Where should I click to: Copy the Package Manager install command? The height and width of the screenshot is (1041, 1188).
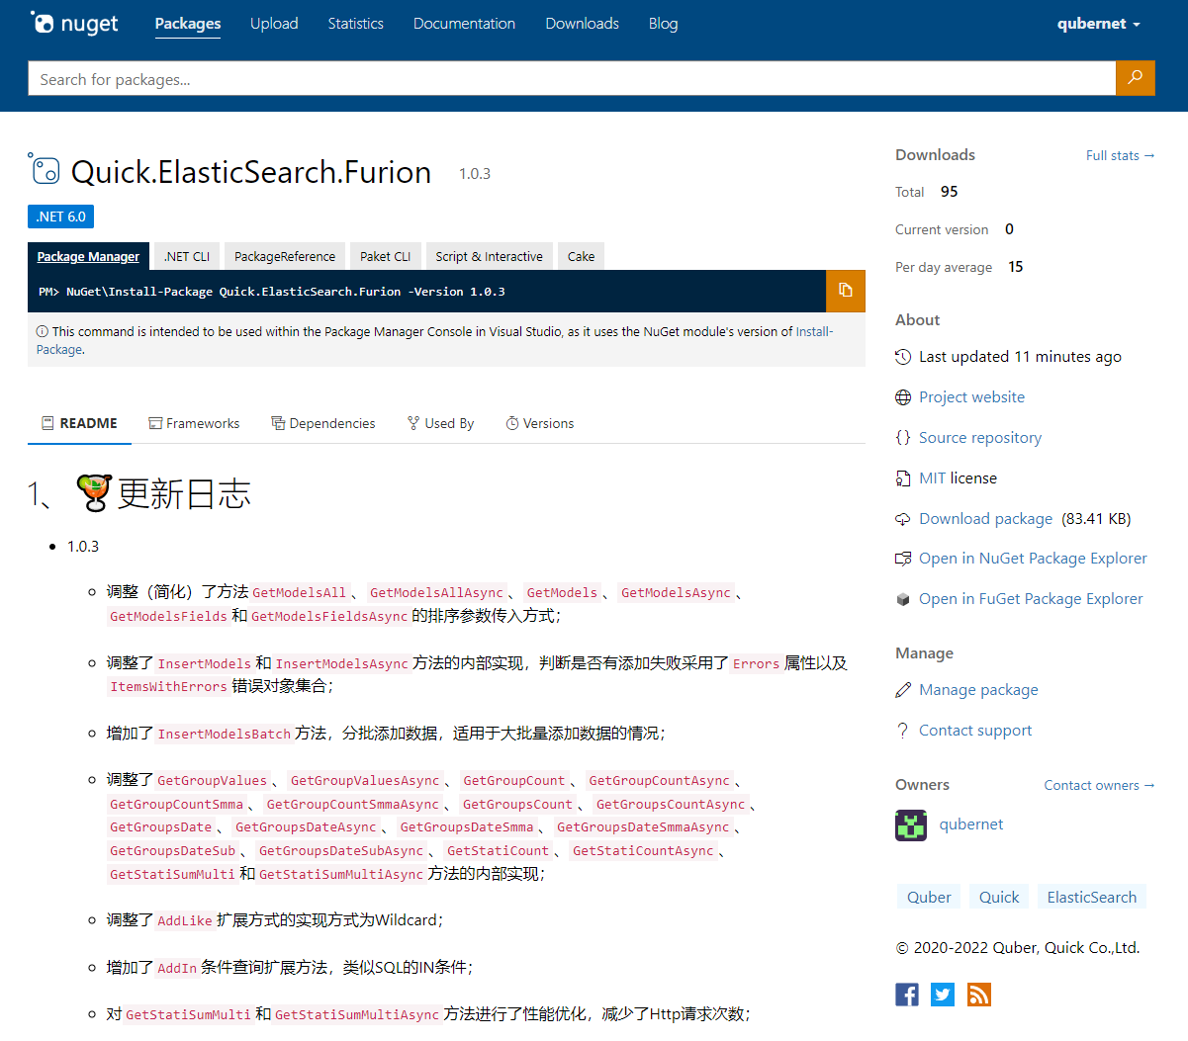pos(846,290)
